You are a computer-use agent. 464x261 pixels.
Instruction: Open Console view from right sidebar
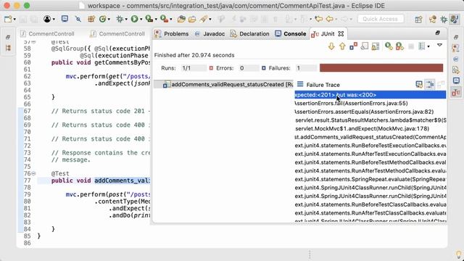point(456,80)
